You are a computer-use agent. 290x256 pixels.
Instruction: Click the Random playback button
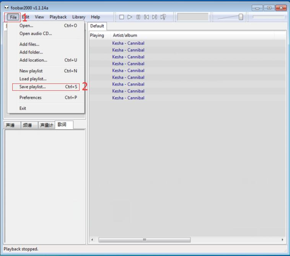coord(163,17)
